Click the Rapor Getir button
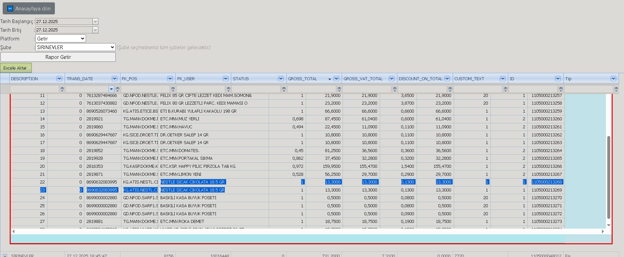Screen dimensions: 624x257 click(x=58, y=57)
